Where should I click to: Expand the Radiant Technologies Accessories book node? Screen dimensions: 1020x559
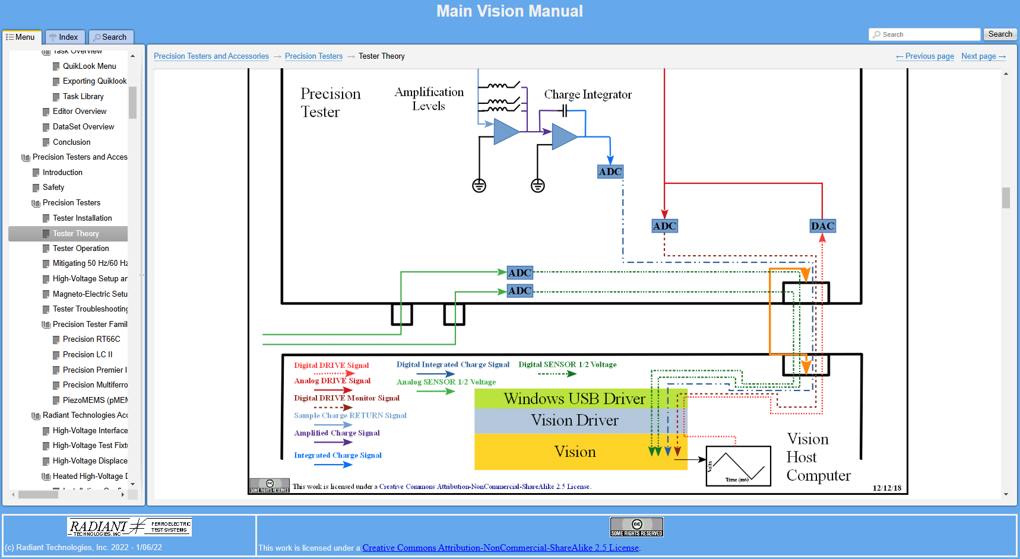36,415
